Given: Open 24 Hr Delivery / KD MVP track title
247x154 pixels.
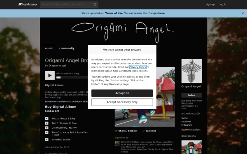Looking at the screenshot, I should (x=65, y=128).
